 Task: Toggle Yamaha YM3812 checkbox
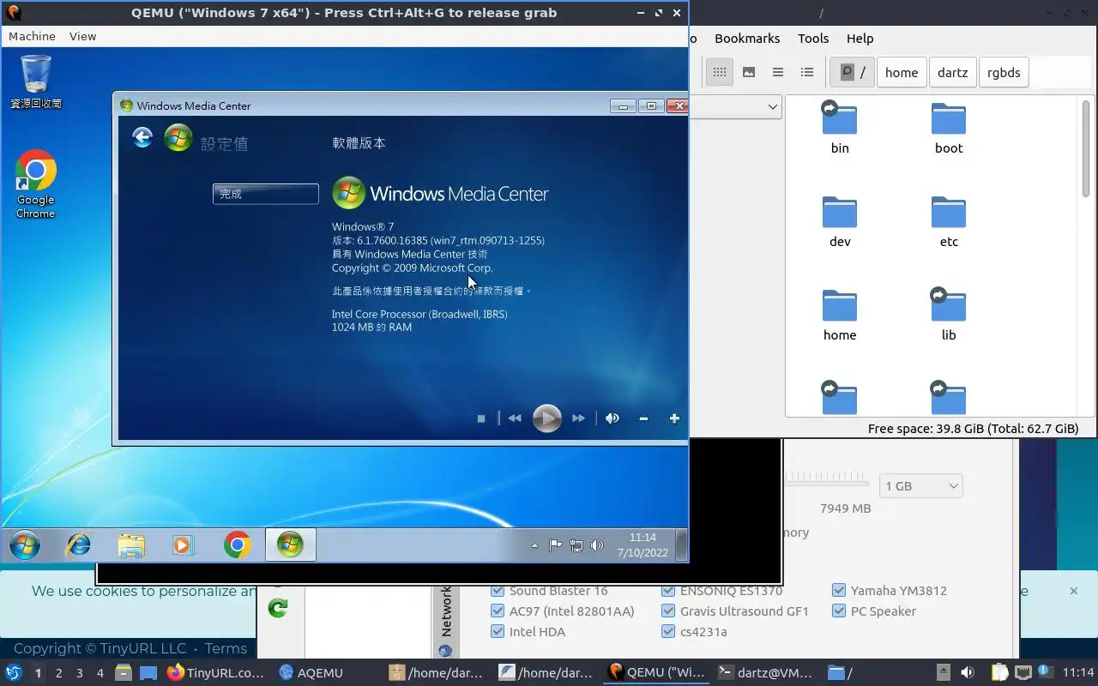point(839,591)
